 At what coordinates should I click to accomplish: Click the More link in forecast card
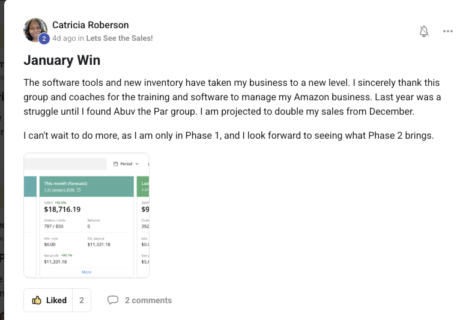click(x=86, y=272)
